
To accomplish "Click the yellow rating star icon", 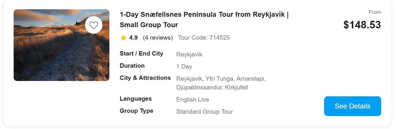I will pos(123,38).
